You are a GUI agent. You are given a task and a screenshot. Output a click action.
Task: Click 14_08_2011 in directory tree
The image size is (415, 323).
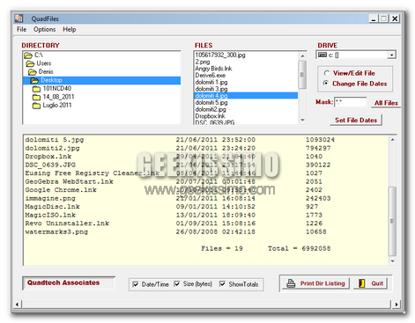(58, 97)
